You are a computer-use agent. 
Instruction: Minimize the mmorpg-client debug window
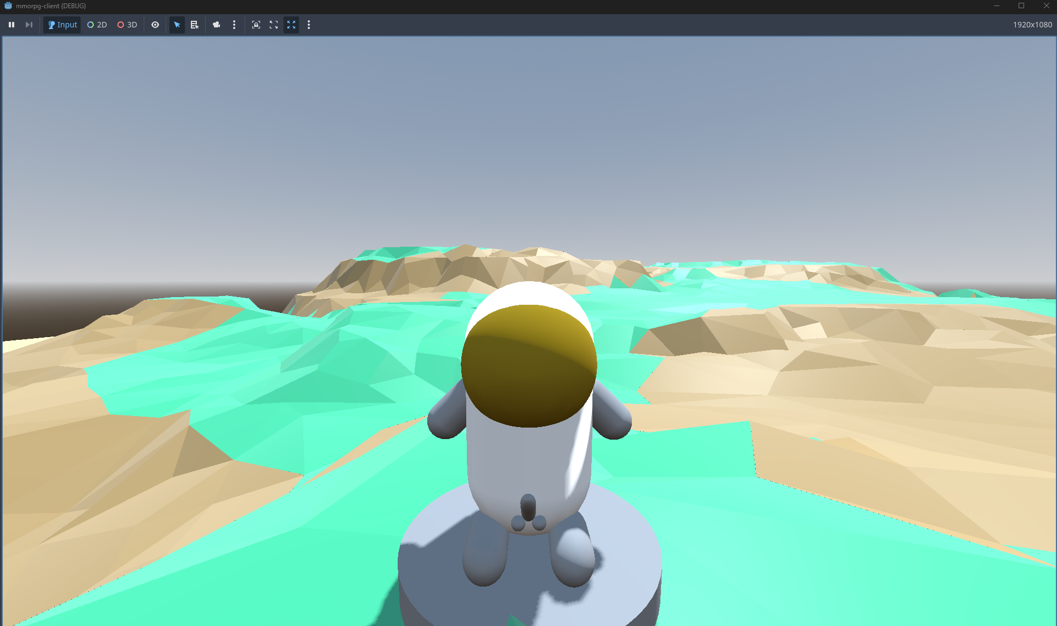[997, 5]
